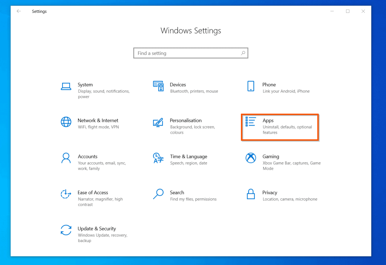
Task: Open the System settings title
Action: click(85, 85)
